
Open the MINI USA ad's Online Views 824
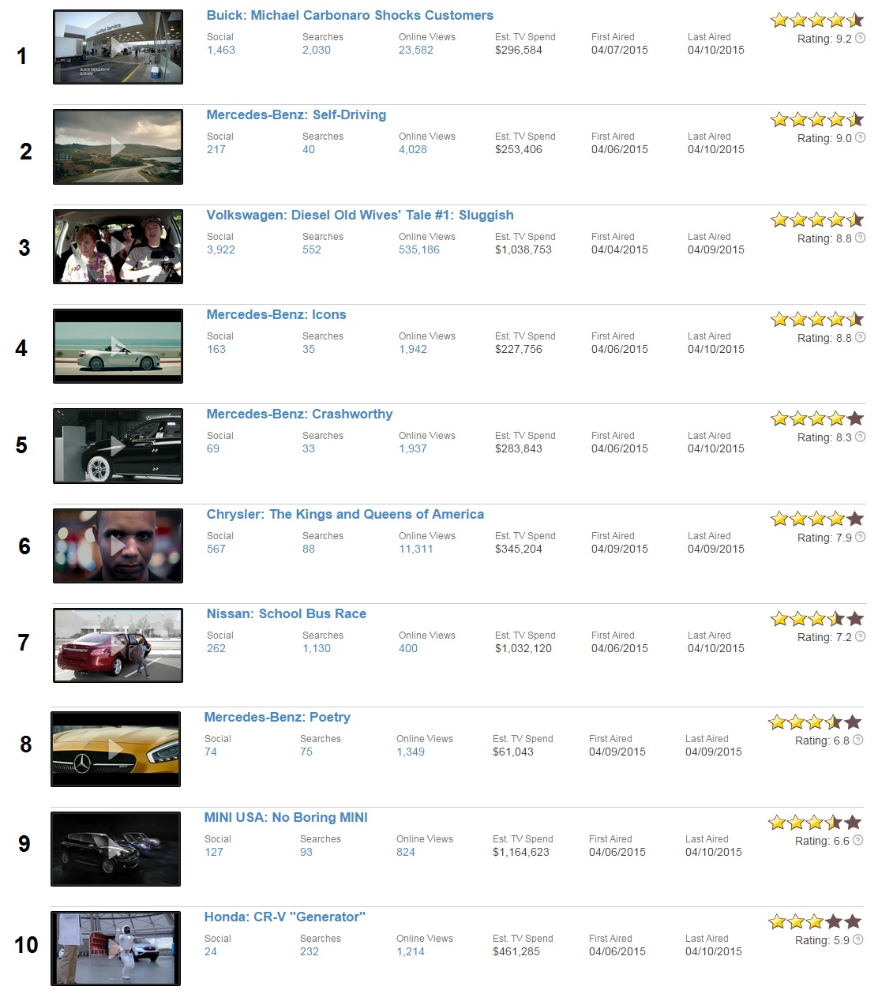click(x=406, y=852)
